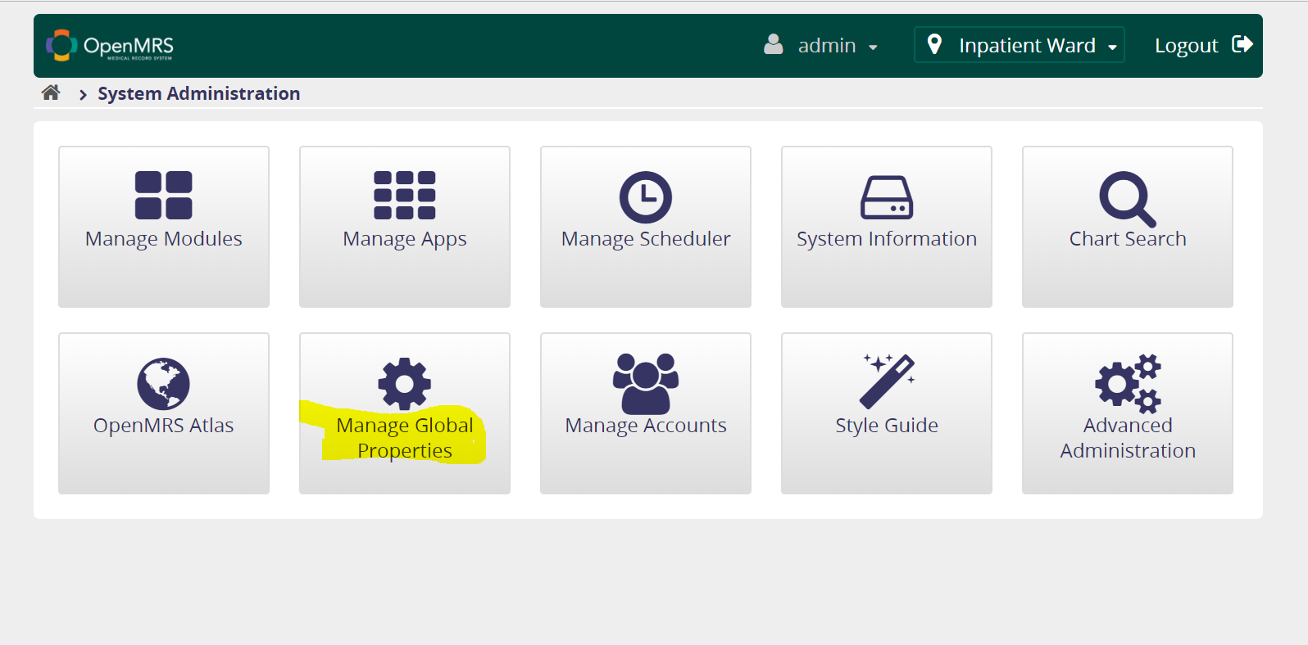1308x645 pixels.
Task: Expand the admin dropdown caret
Action: coord(873,47)
